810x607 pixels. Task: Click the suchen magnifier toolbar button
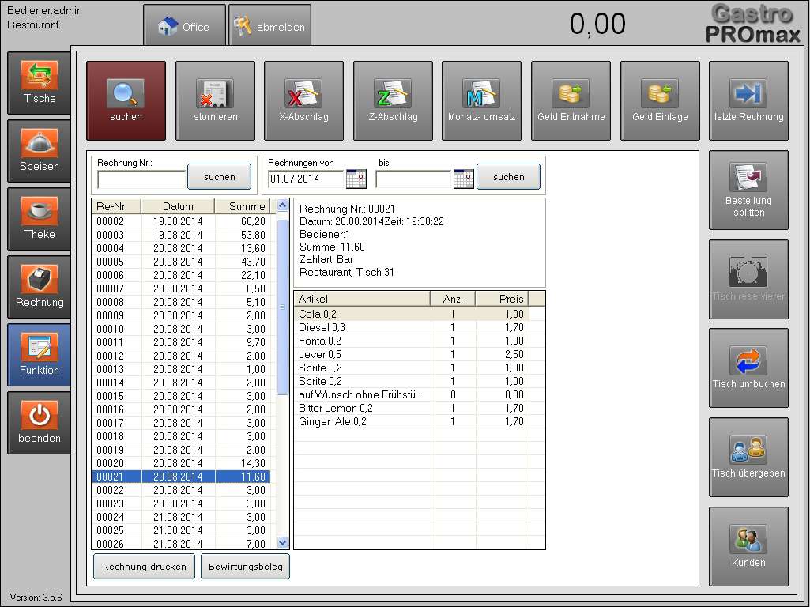tap(126, 100)
